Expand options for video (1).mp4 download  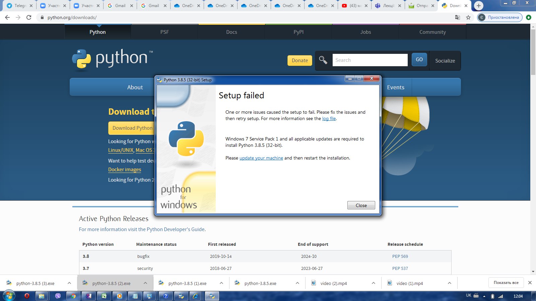click(450, 283)
